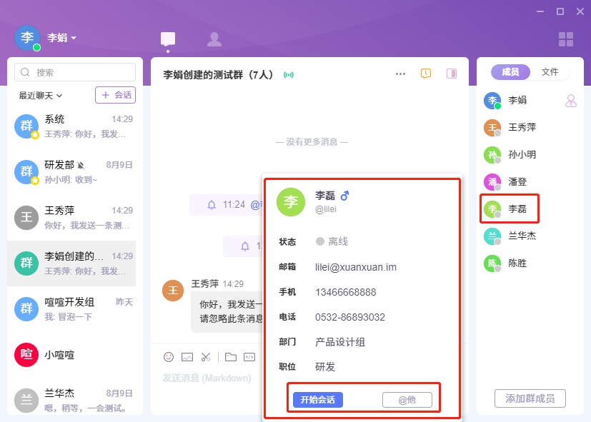591x422 pixels.
Task: Expand the 最近聊天 filter dropdown
Action: [41, 95]
